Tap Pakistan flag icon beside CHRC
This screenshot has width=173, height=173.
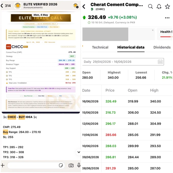tap(92, 9)
